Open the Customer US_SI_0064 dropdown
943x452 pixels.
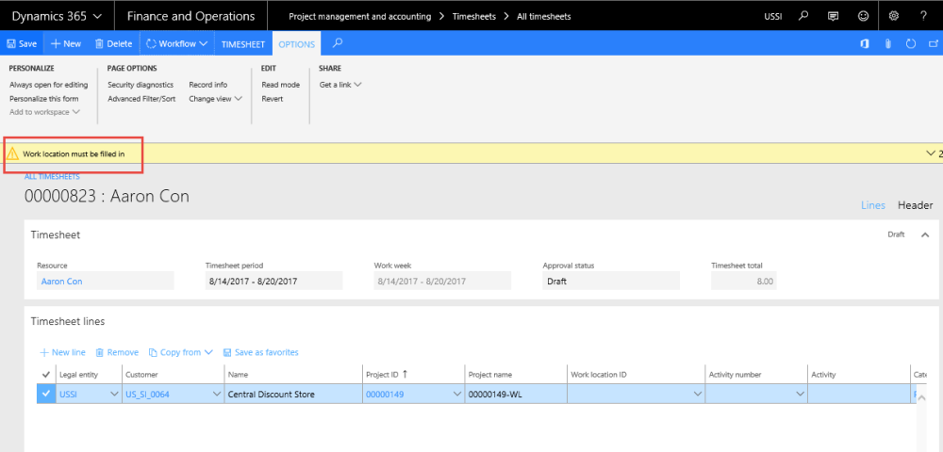click(217, 395)
